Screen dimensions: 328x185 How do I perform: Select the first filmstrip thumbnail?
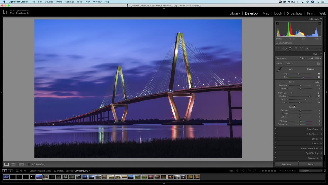tap(6, 177)
